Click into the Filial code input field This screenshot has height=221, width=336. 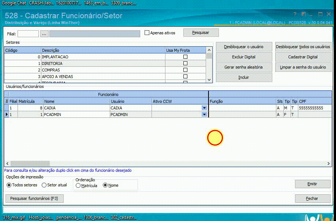[x=28, y=34]
